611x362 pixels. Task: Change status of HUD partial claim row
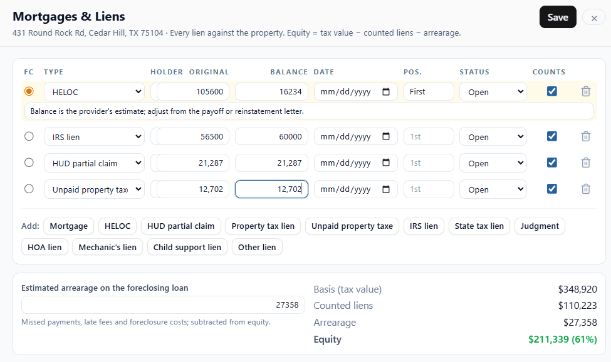[x=493, y=163]
